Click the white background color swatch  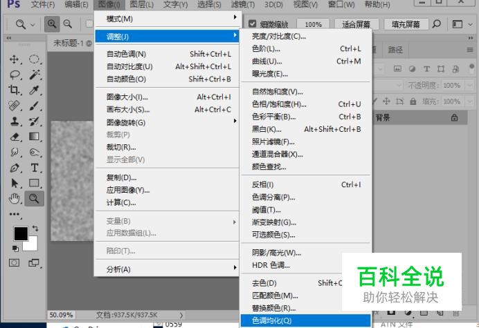point(32,245)
